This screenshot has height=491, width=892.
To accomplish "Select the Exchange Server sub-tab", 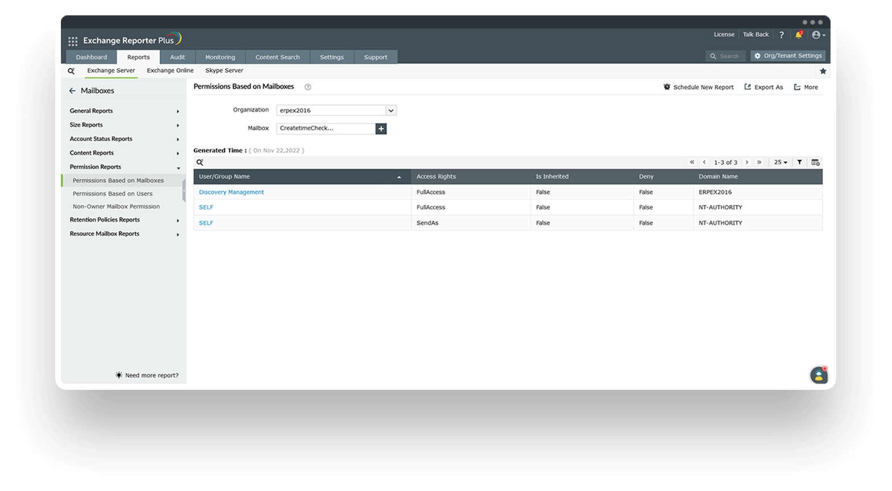I will (x=111, y=71).
